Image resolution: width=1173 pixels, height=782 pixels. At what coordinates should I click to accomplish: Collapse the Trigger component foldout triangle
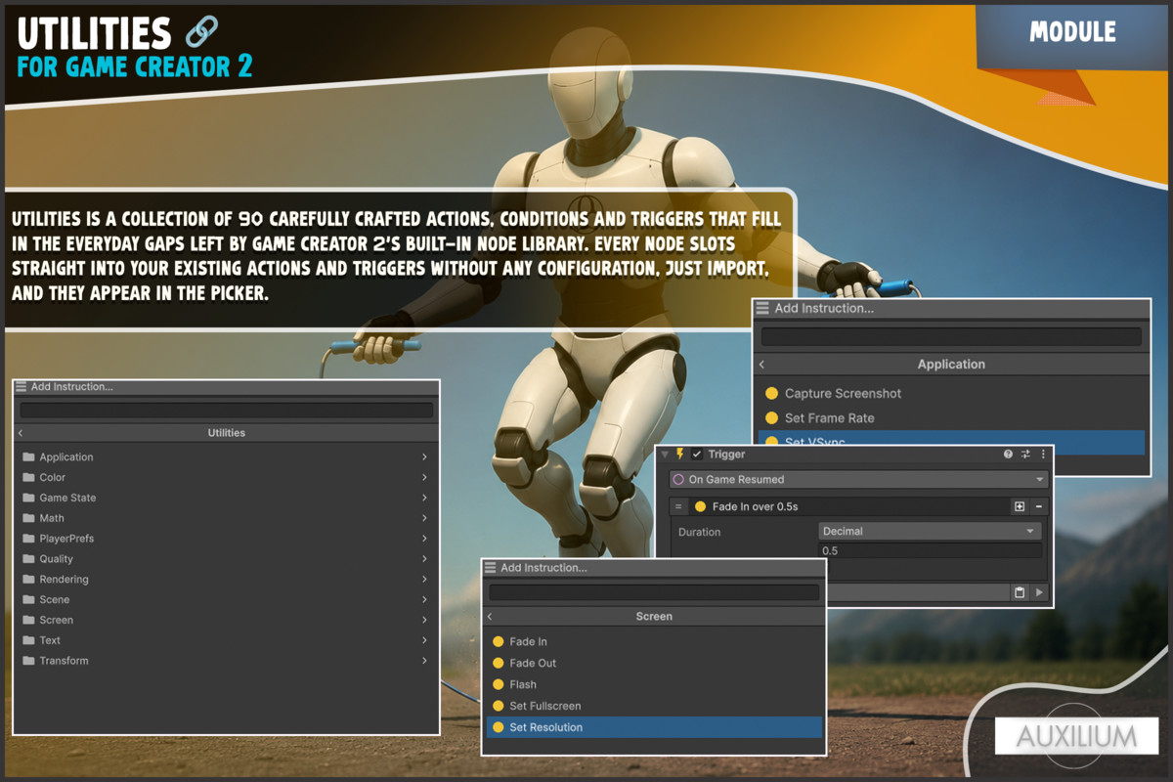point(666,455)
